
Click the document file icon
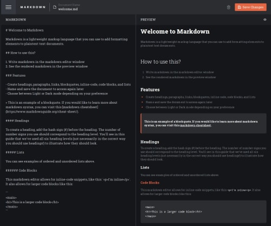pyautogui.click(x=55, y=7)
